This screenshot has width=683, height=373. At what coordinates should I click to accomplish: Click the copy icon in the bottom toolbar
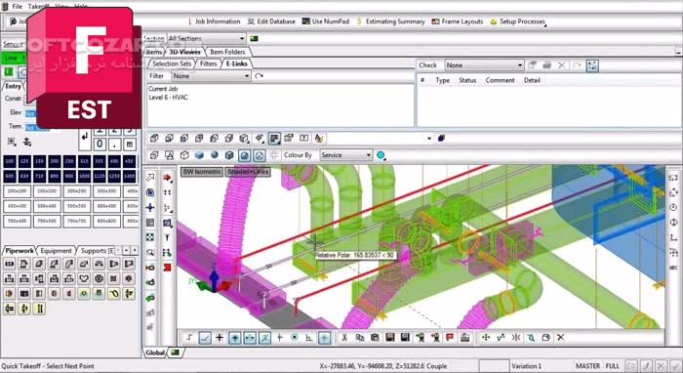click(x=359, y=337)
